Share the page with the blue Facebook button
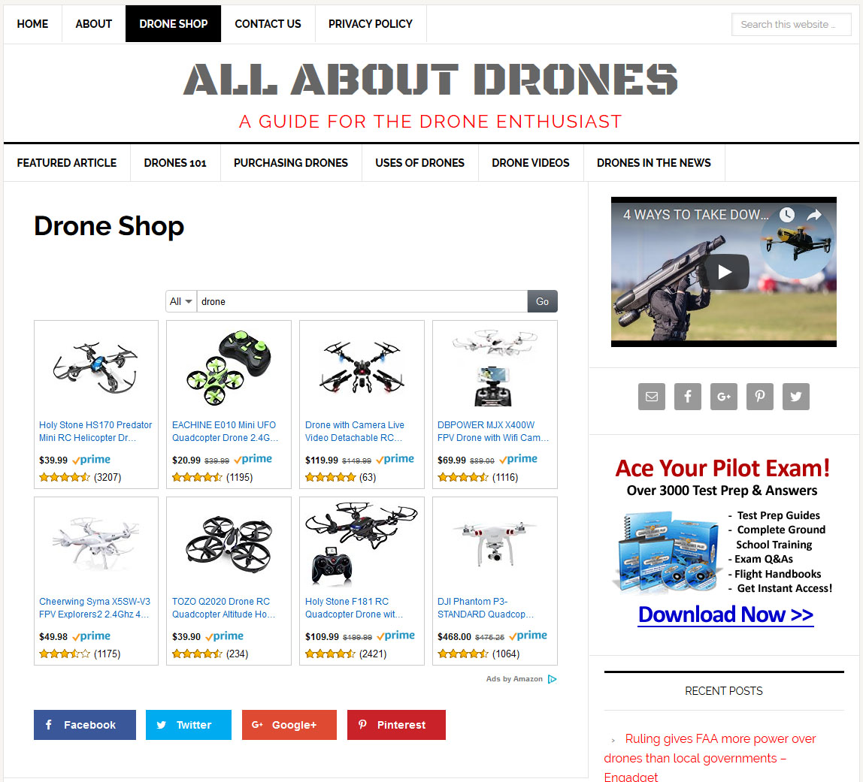The width and height of the screenshot is (863, 782). click(85, 725)
